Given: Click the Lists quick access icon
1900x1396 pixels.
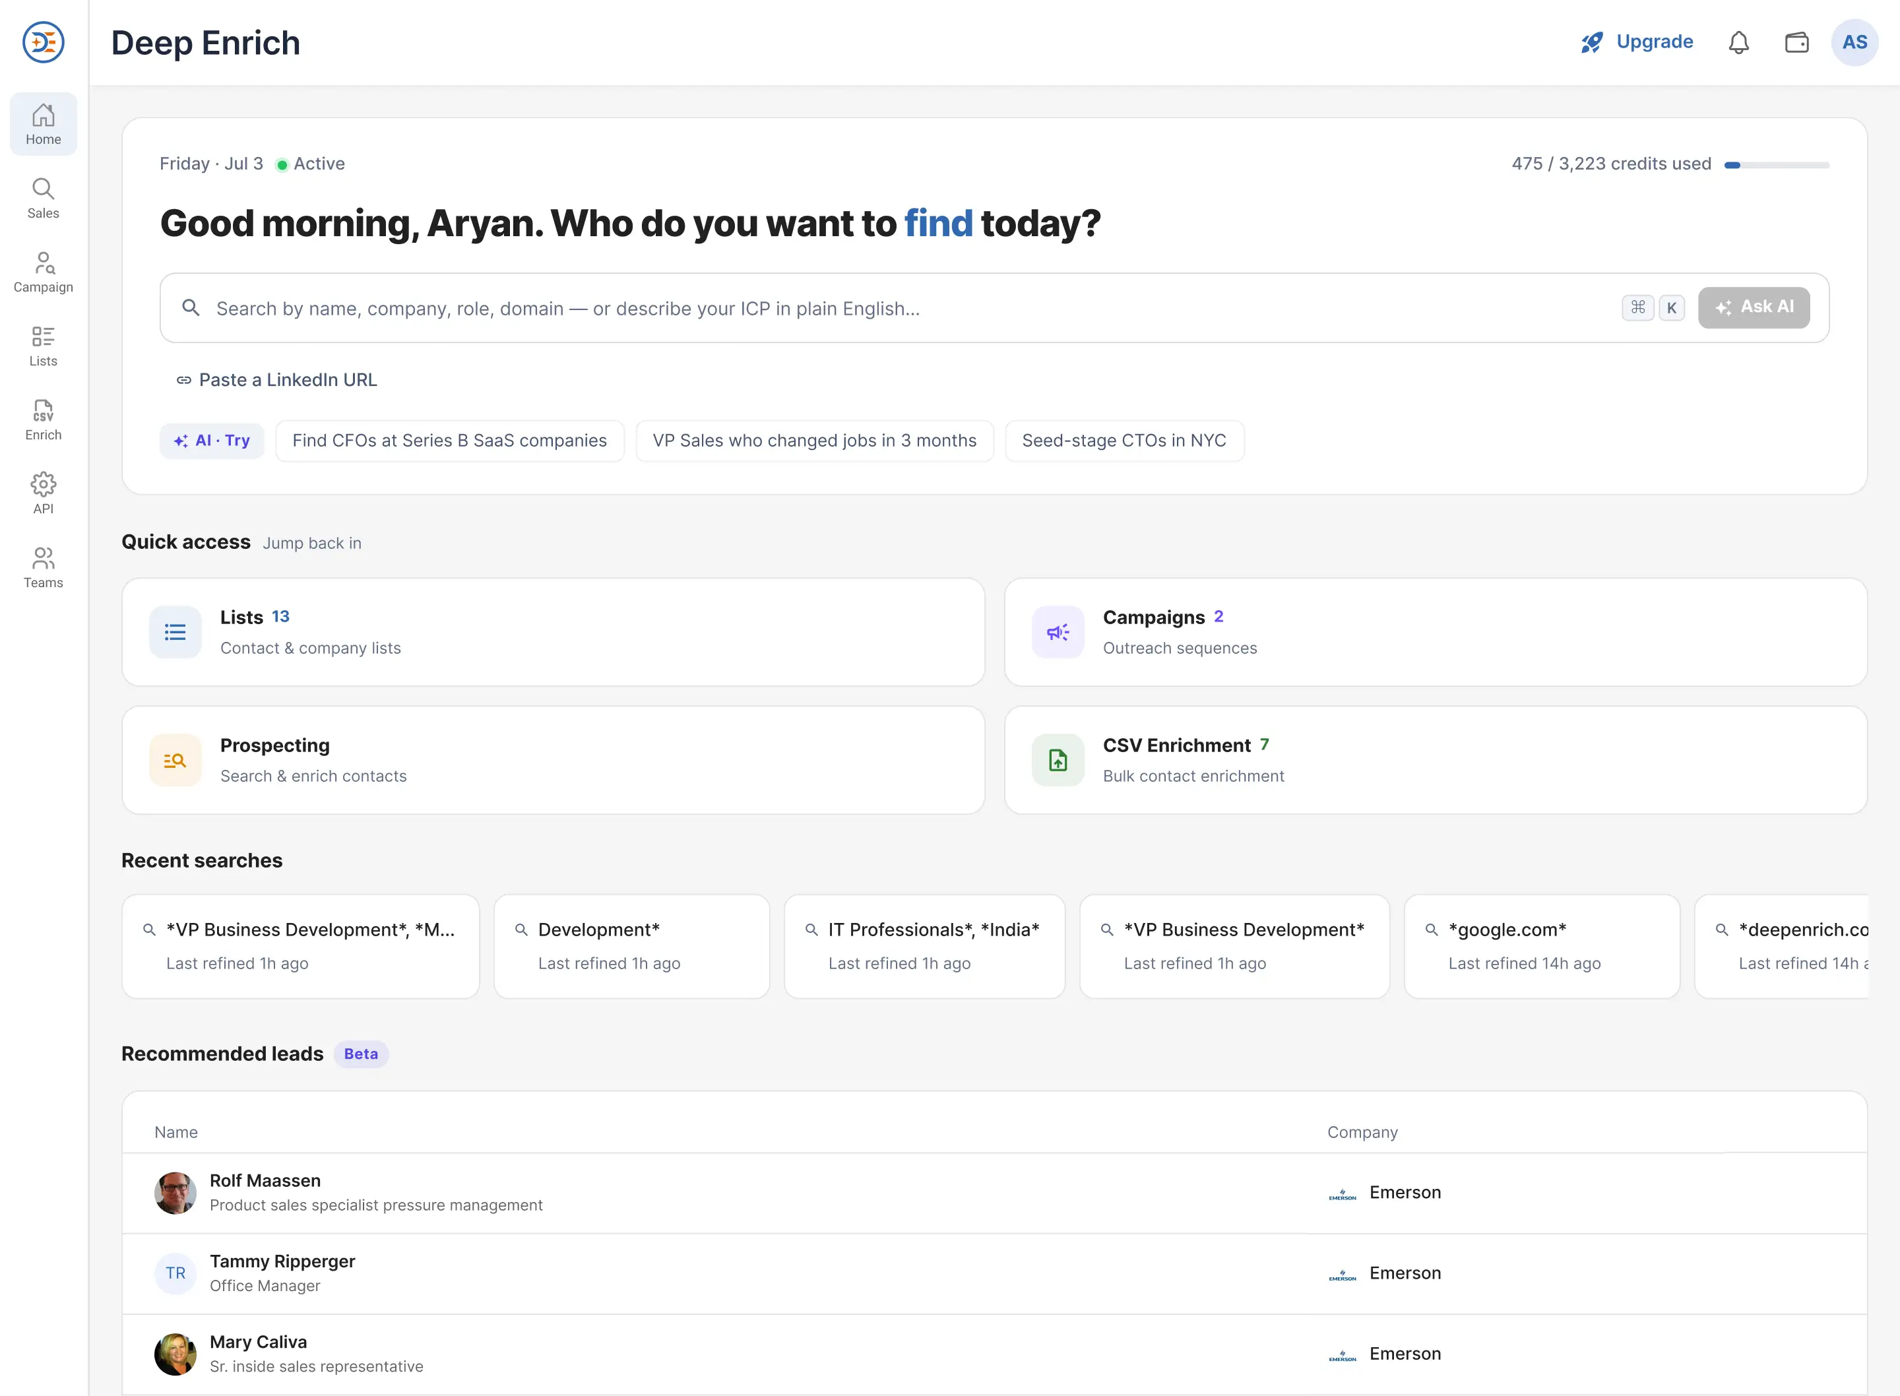Looking at the screenshot, I should [175, 632].
